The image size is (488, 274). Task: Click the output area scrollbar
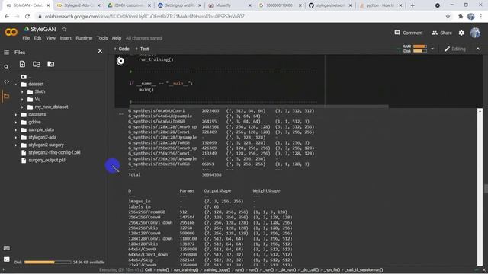pos(480,186)
